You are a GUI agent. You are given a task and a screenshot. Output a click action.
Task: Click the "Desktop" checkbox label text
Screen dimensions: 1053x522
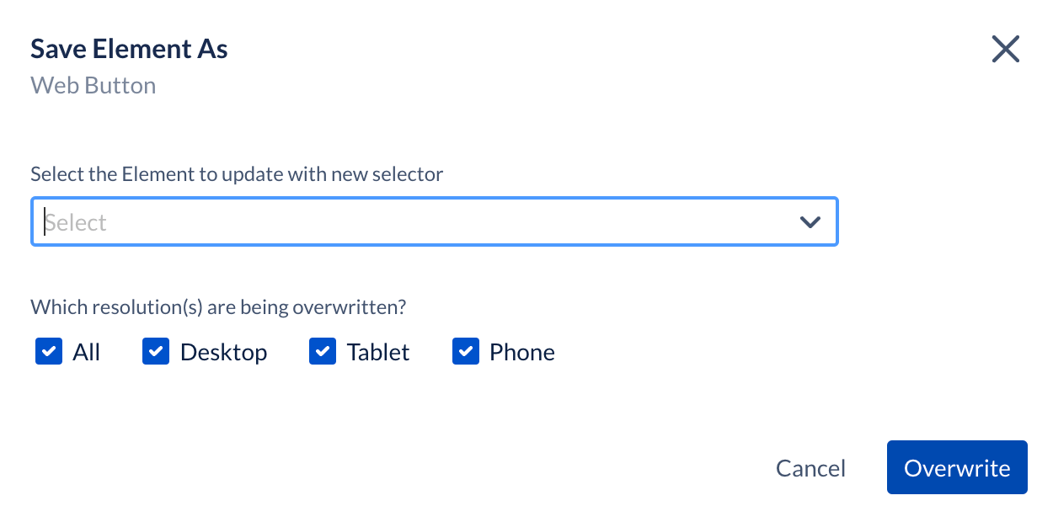click(x=223, y=352)
